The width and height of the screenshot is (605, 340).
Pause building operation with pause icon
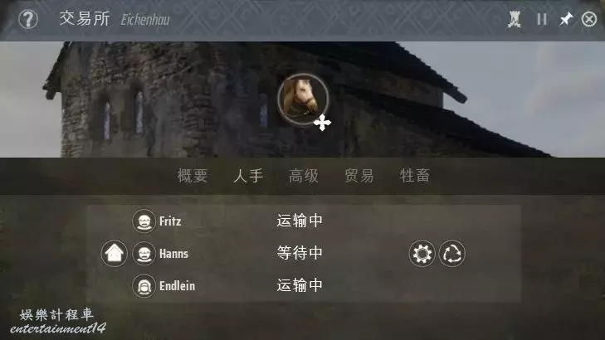542,19
